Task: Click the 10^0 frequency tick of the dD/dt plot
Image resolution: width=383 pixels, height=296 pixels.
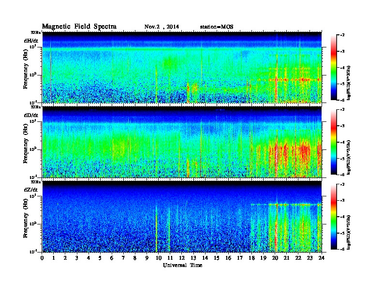Action: click(33, 149)
